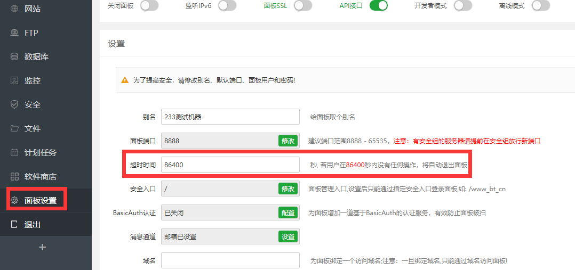Click the 退出 logout icon
The width and height of the screenshot is (575, 270).
point(14,225)
